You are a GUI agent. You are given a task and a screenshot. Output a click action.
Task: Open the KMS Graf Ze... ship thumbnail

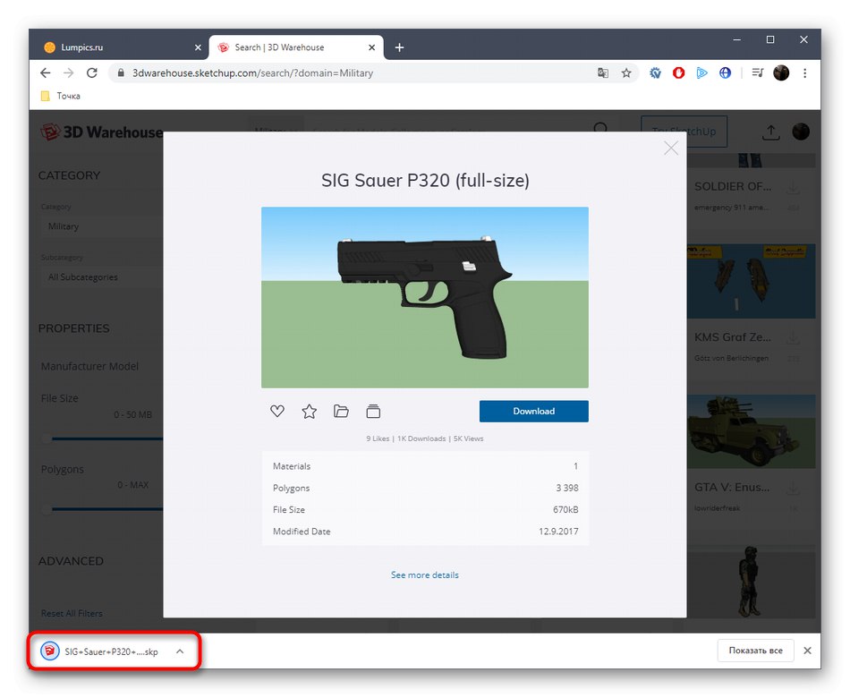click(752, 281)
